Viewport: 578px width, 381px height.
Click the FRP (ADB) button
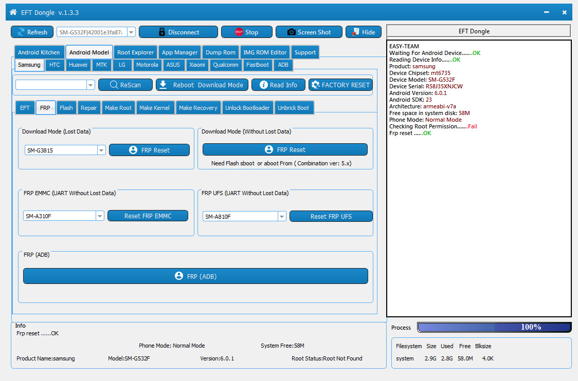pos(195,276)
